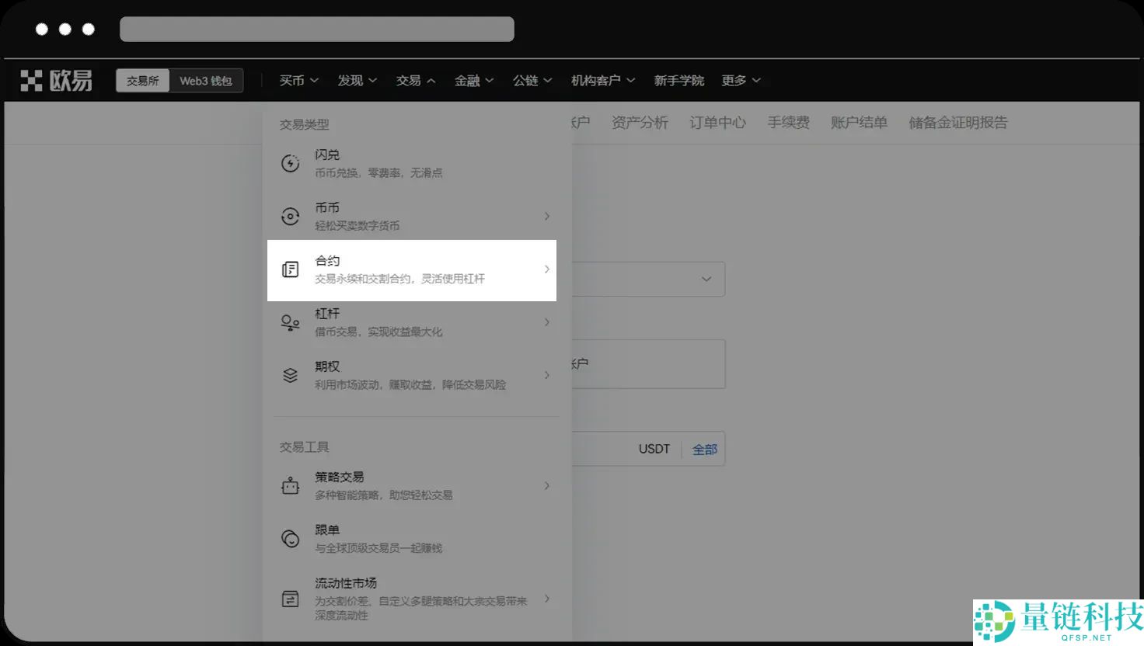
Task: Open 策略交易 strategy trading icon
Action: [290, 485]
